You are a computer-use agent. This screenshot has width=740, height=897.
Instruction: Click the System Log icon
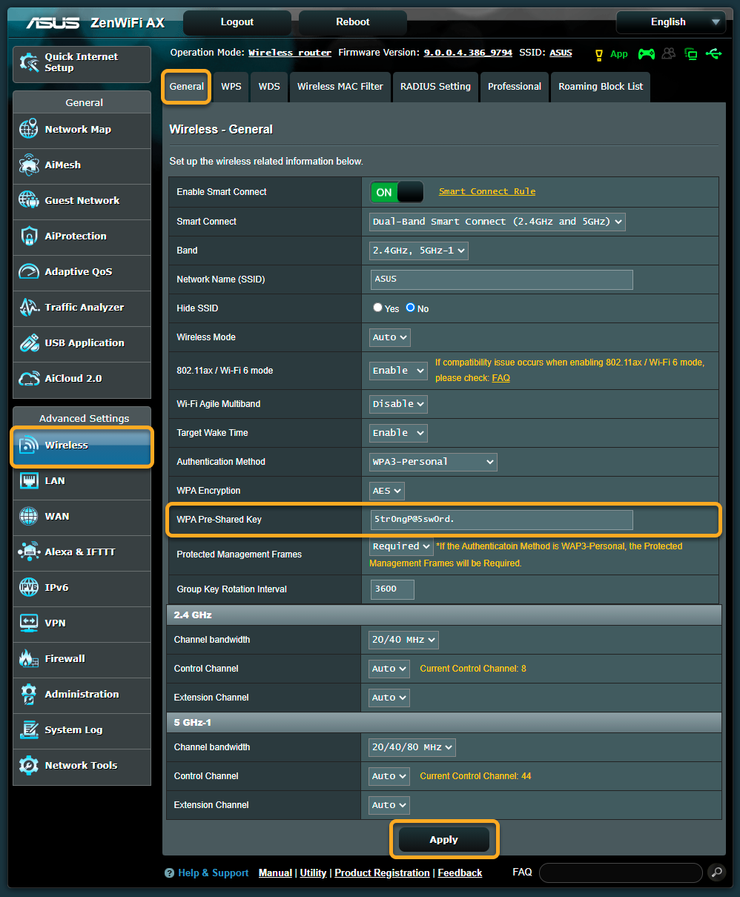[x=29, y=729]
